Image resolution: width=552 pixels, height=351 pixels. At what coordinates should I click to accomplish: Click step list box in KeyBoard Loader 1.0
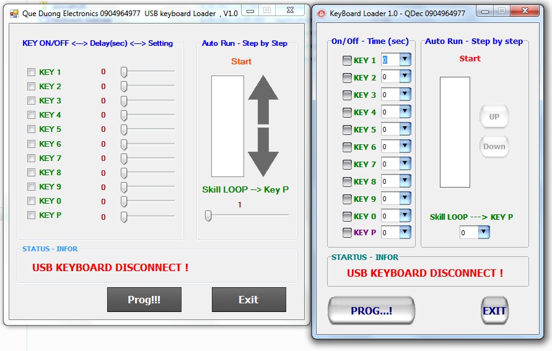click(455, 132)
